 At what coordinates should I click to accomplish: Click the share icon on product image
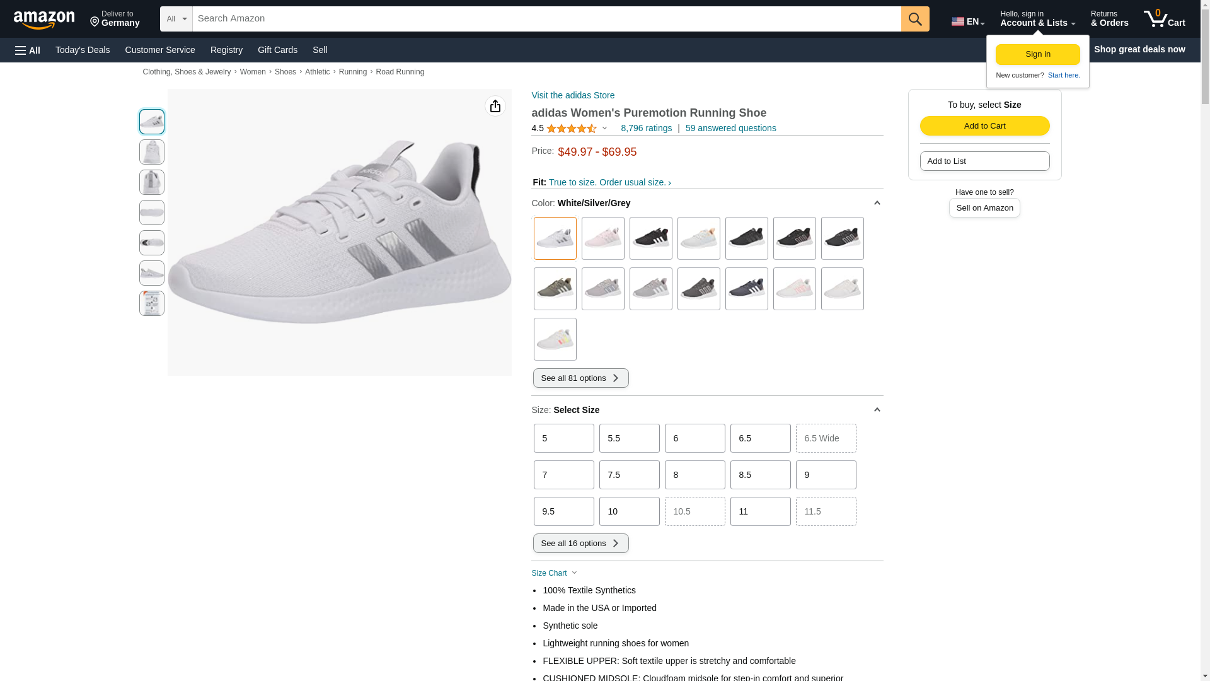[x=495, y=106]
